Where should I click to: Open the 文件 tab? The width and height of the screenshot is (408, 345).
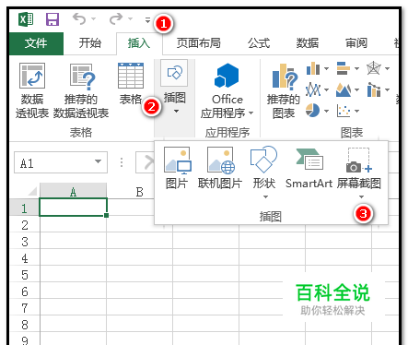pyautogui.click(x=36, y=43)
